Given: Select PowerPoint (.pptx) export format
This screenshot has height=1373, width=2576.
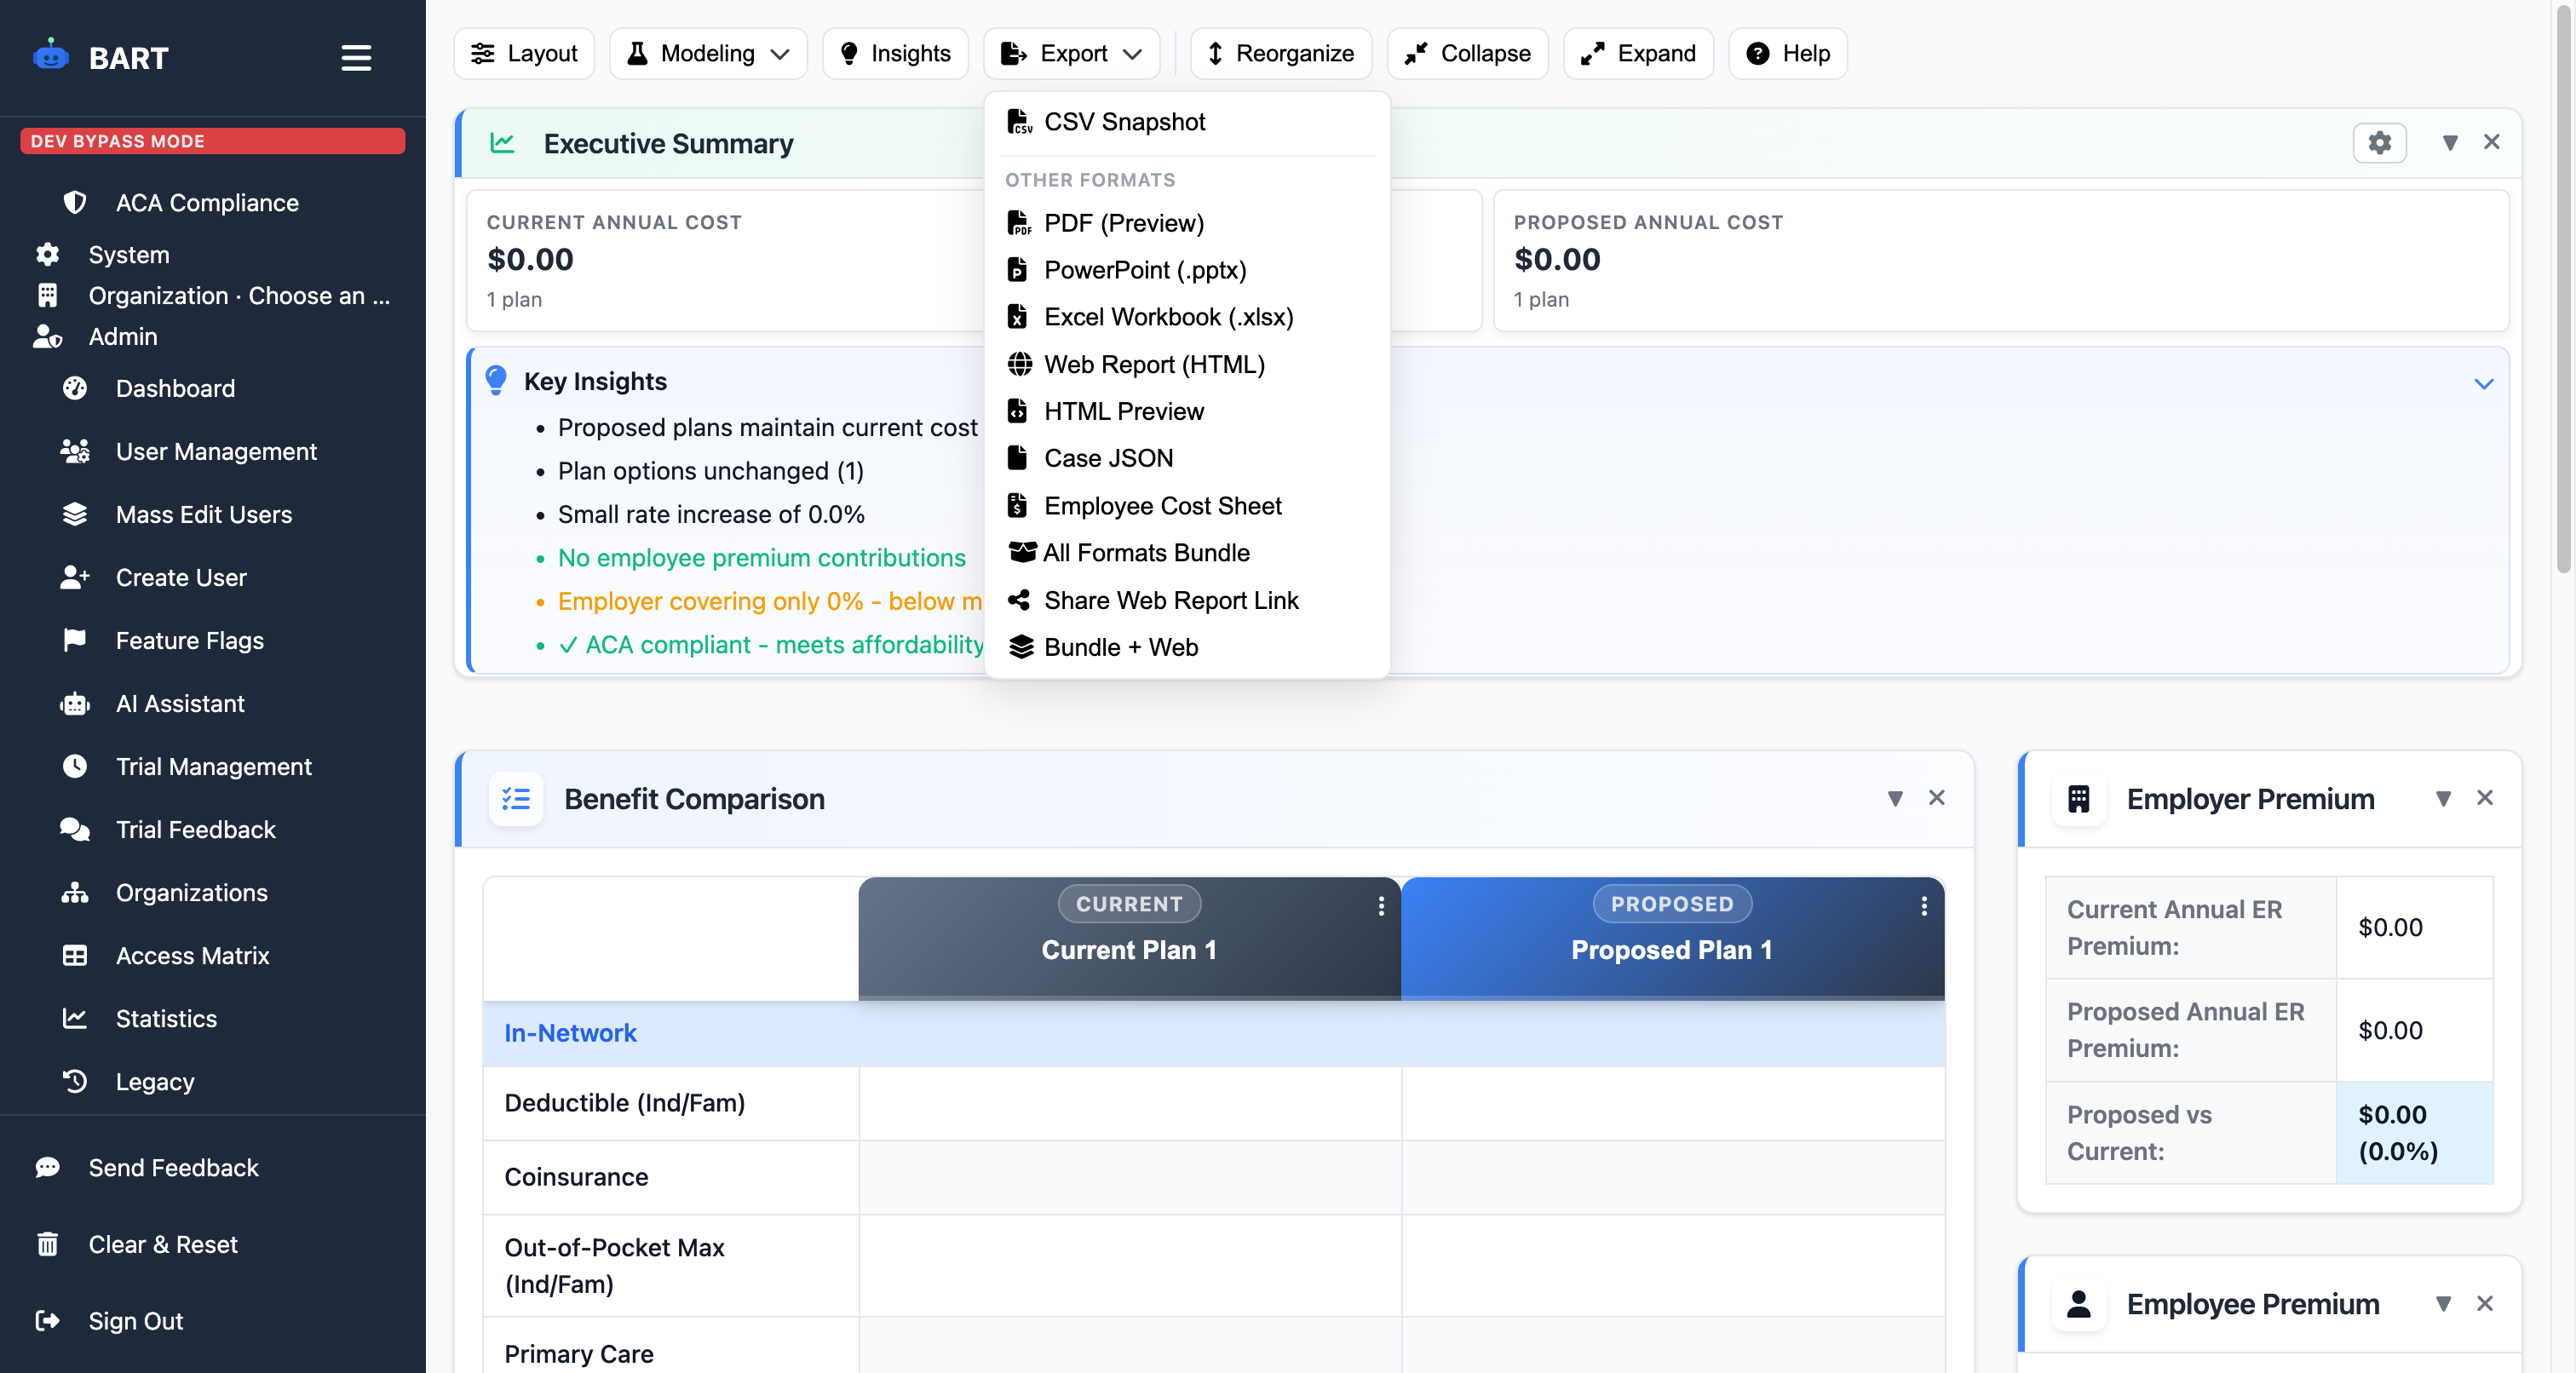Looking at the screenshot, I should 1145,269.
